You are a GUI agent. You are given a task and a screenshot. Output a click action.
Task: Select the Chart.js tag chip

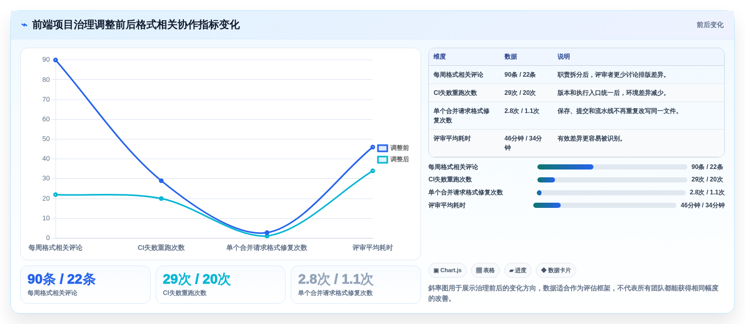click(x=448, y=270)
